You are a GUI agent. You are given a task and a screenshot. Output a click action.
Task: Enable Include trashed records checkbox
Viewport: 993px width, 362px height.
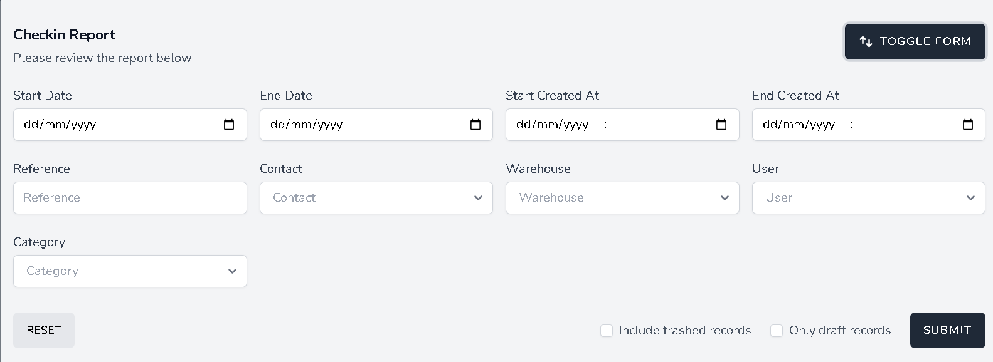coord(607,331)
